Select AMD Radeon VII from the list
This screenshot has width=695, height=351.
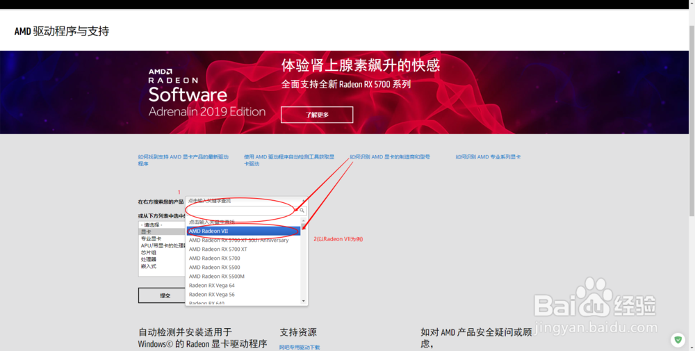243,231
